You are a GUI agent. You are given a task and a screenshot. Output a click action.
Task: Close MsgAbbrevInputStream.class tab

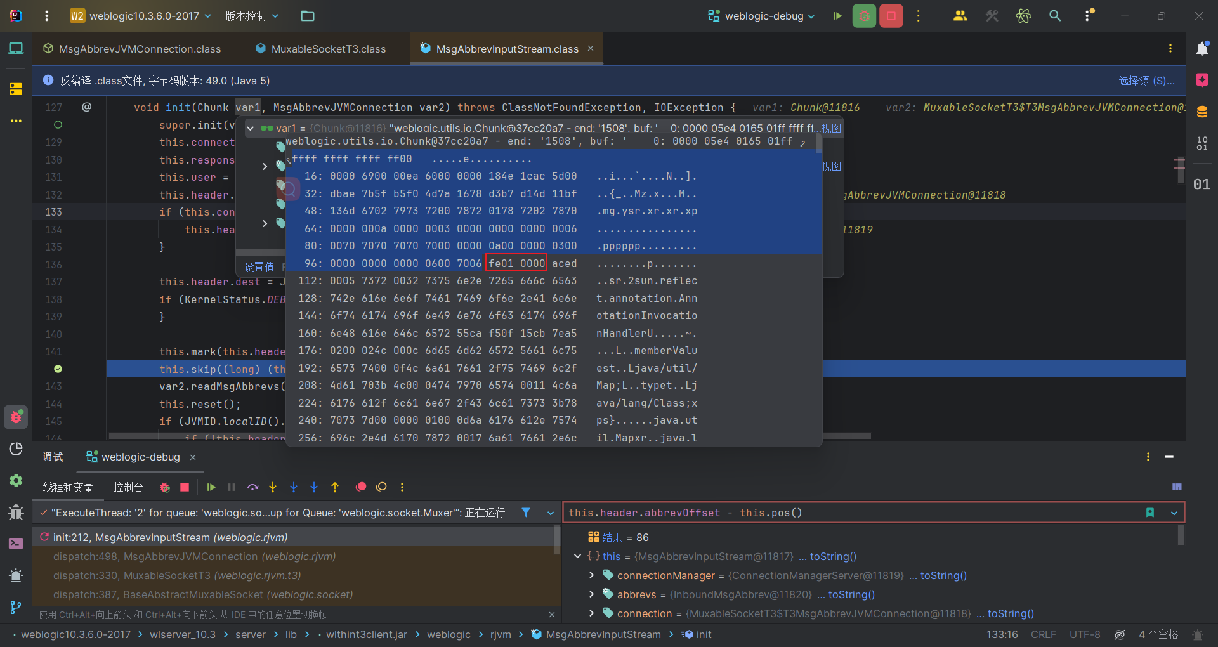click(591, 48)
